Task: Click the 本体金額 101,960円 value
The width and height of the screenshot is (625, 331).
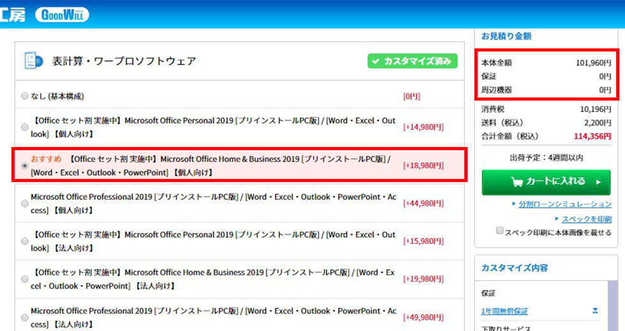Action: tap(593, 62)
